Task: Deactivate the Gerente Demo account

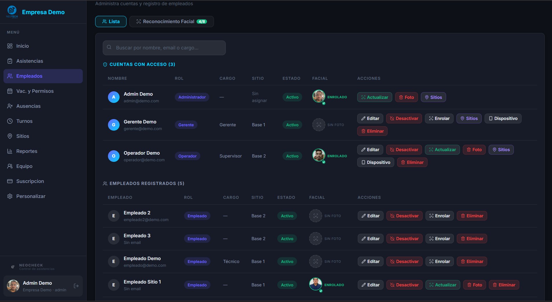Action: point(404,118)
